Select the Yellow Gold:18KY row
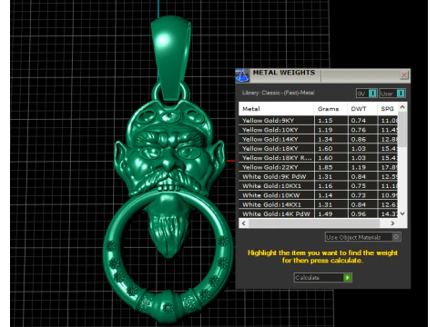 pos(318,149)
